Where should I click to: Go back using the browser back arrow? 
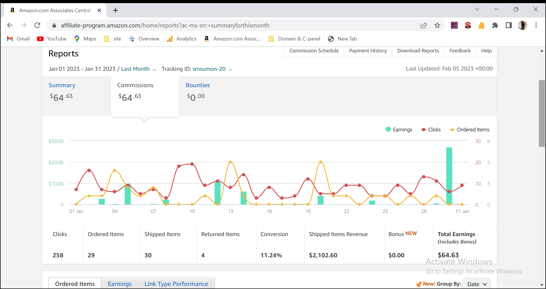10,25
